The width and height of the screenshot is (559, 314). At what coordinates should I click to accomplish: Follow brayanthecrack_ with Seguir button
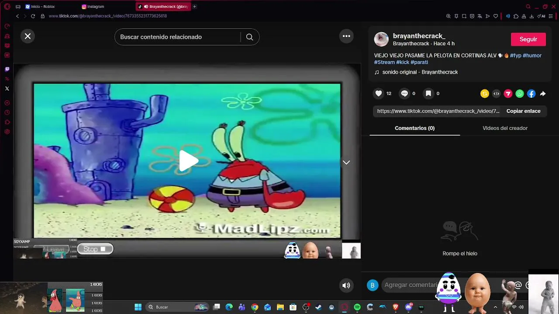pos(528,39)
